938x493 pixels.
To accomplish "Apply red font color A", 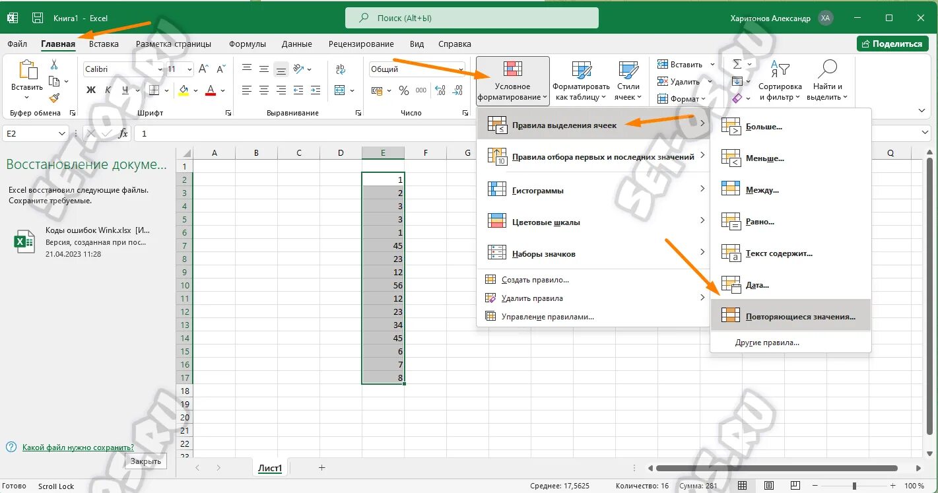I will pos(211,90).
